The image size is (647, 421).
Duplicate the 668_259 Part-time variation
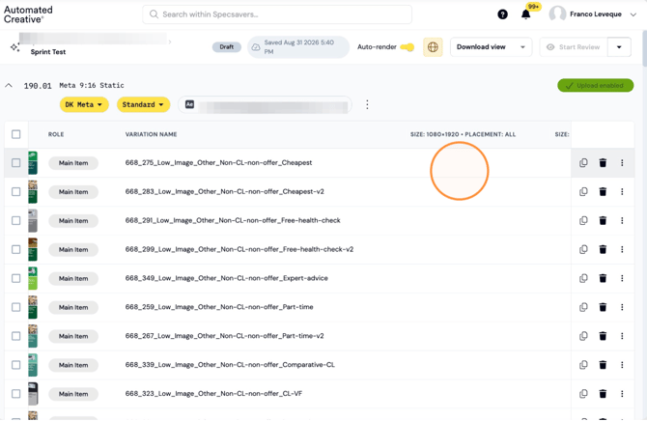pyautogui.click(x=583, y=307)
